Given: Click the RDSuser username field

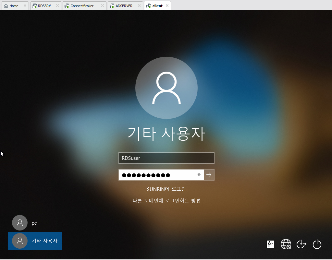Looking at the screenshot, I should [x=166, y=158].
